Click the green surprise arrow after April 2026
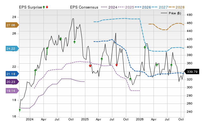 click(x=157, y=65)
